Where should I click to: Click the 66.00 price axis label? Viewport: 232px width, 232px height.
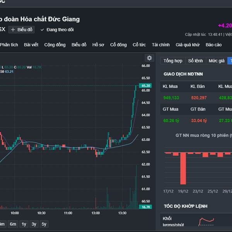coord(146,66)
